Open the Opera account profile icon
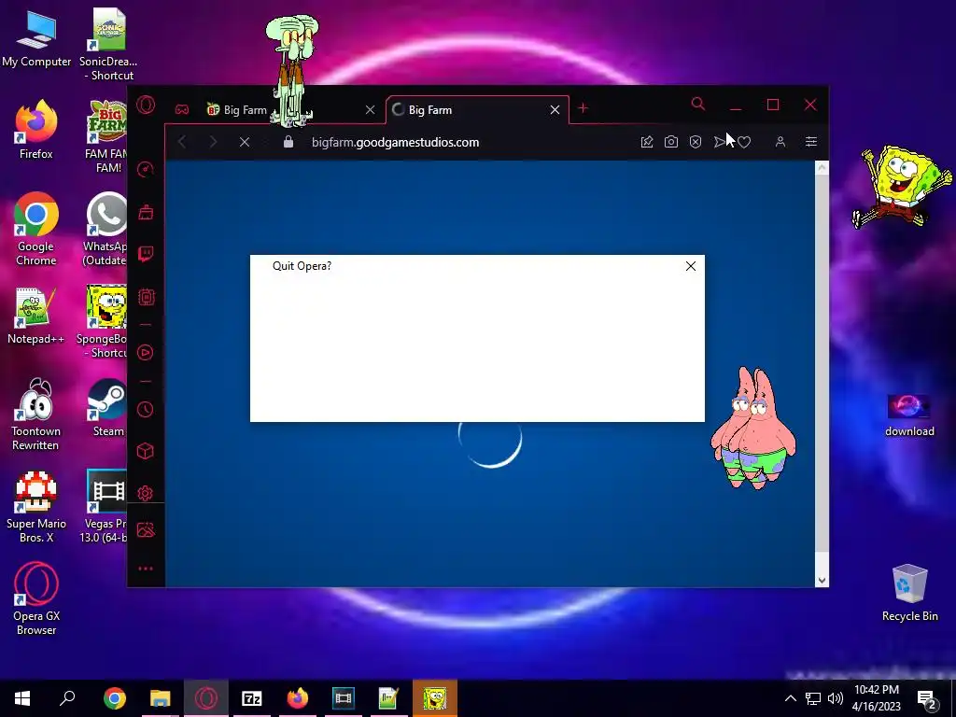The image size is (956, 717). pos(780,142)
